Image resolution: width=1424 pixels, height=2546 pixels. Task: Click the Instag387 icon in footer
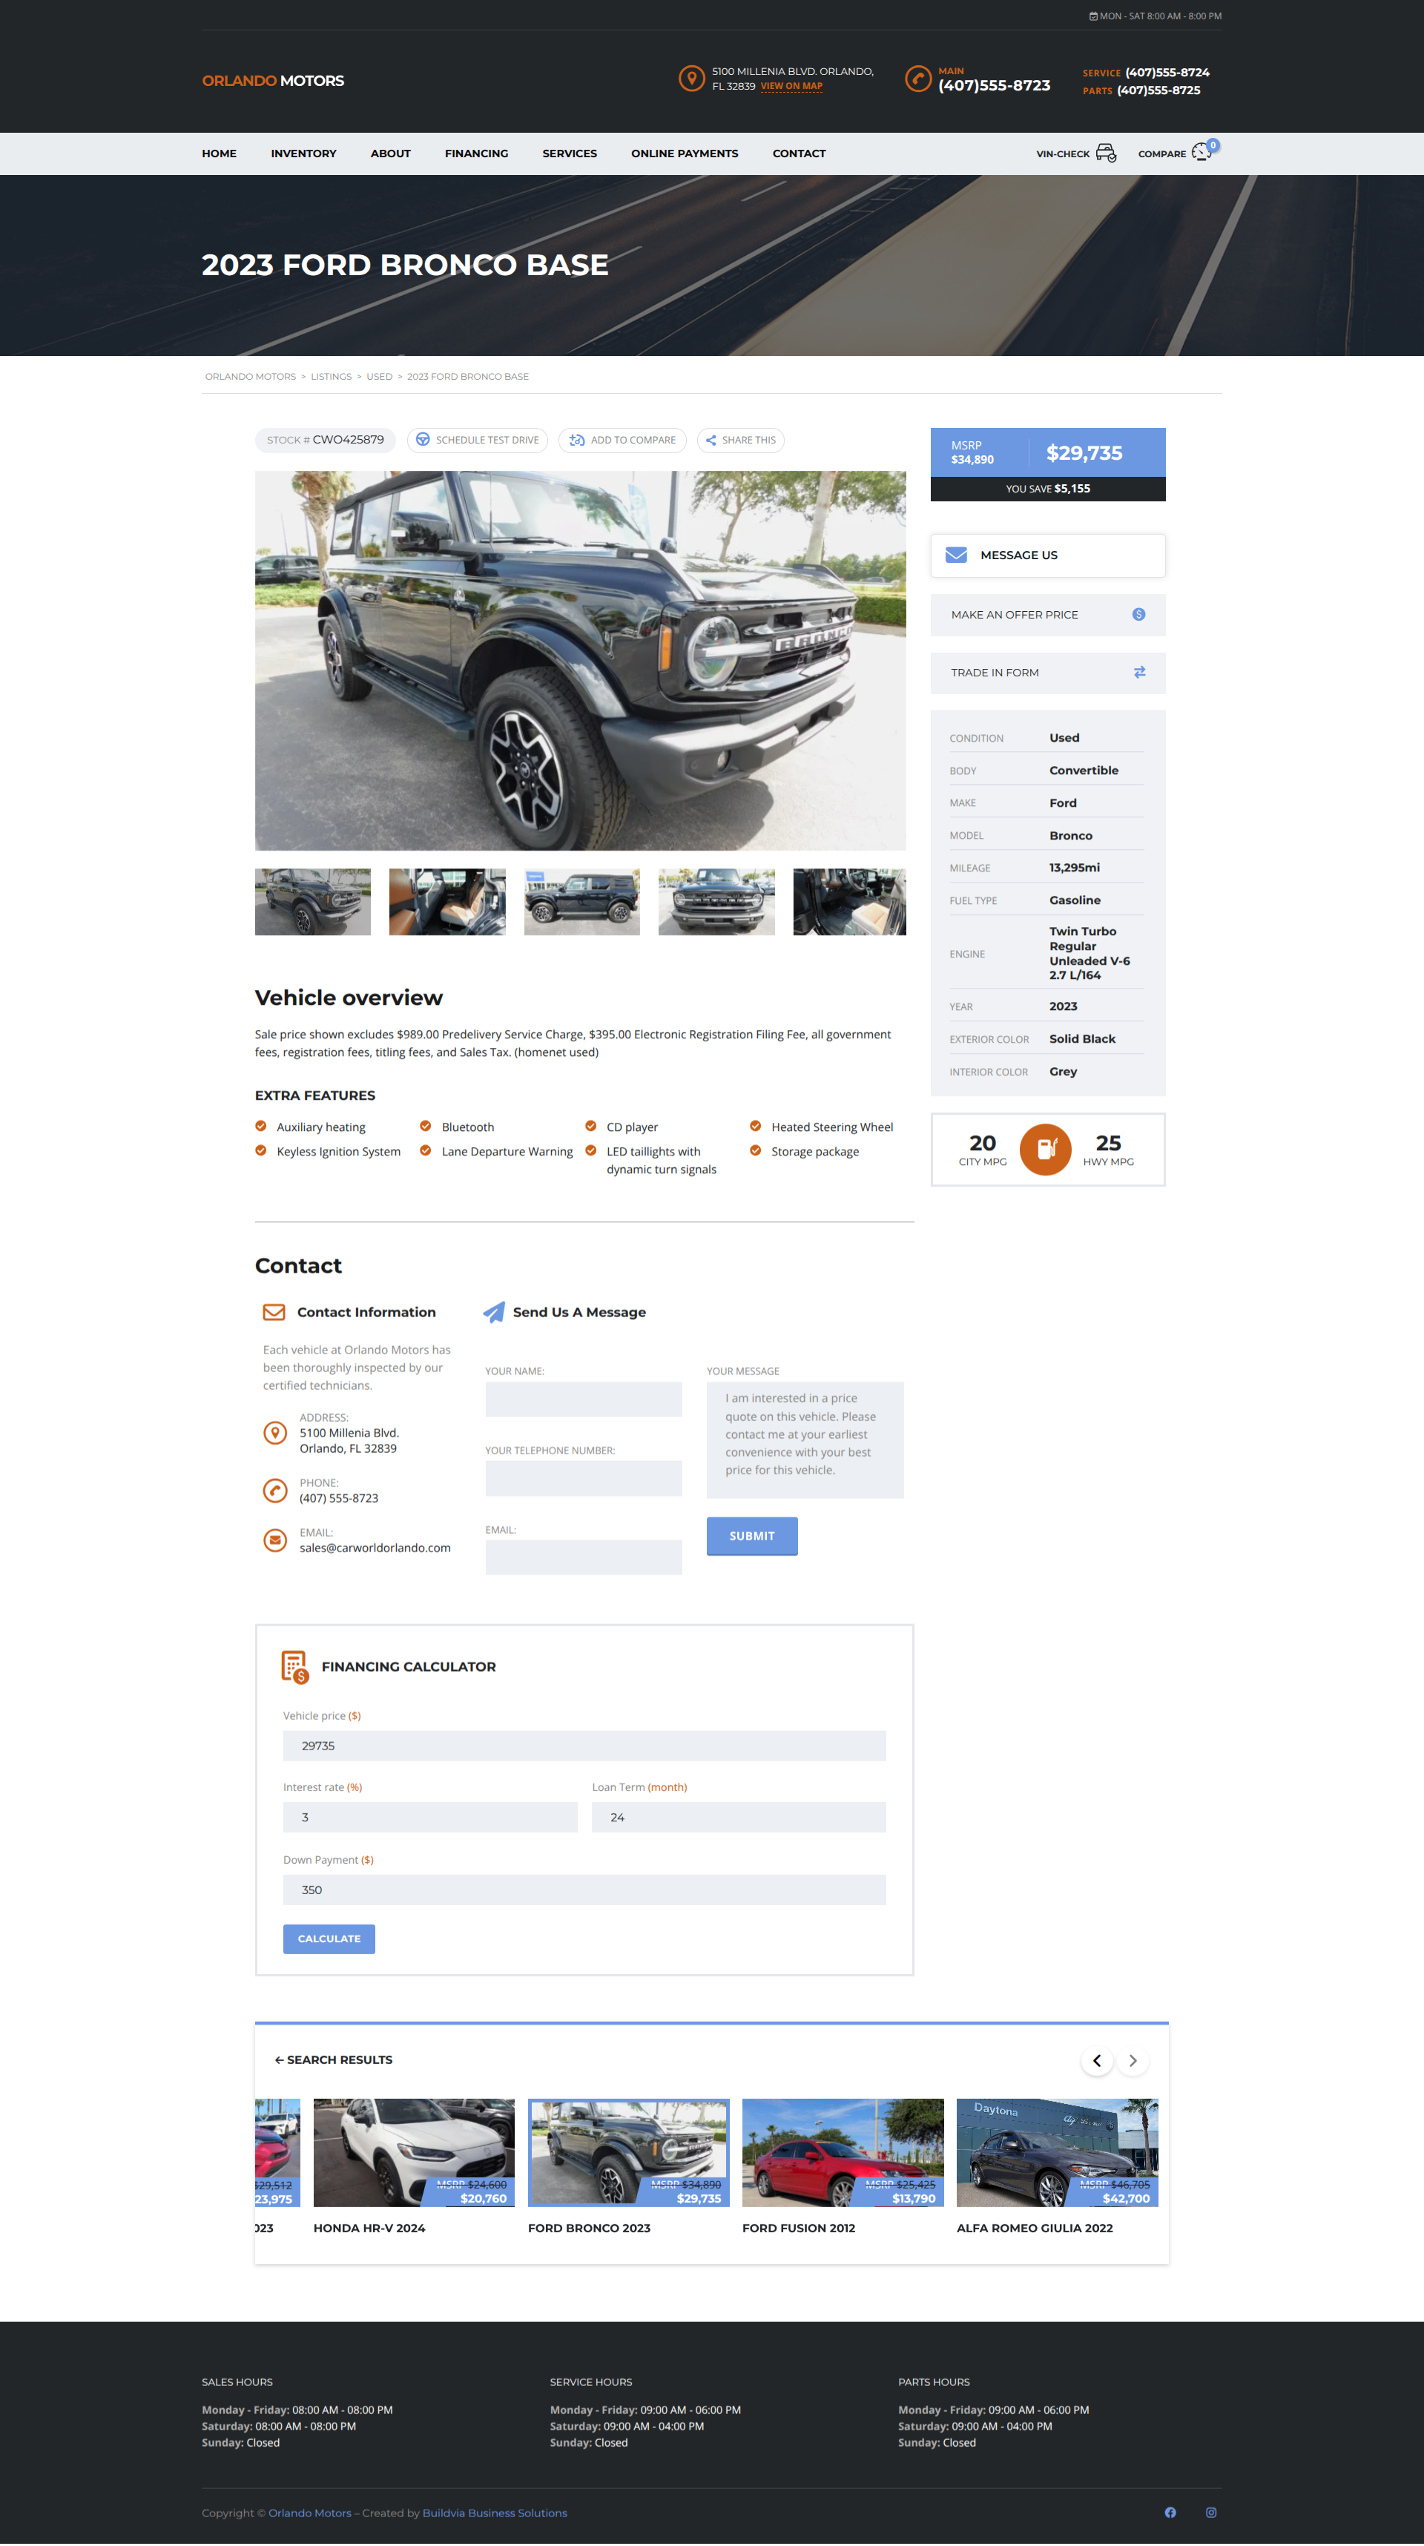1210,2511
